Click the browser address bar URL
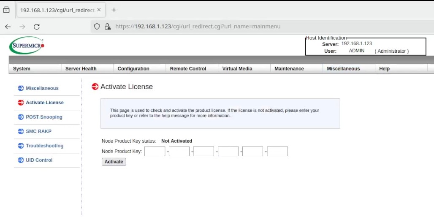The width and height of the screenshot is (434, 217). 198,27
